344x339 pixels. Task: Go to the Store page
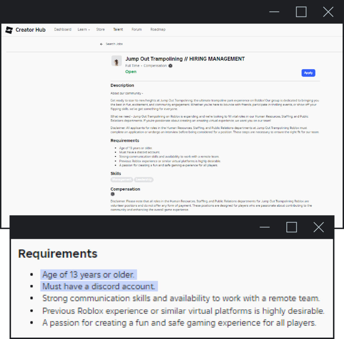100,30
